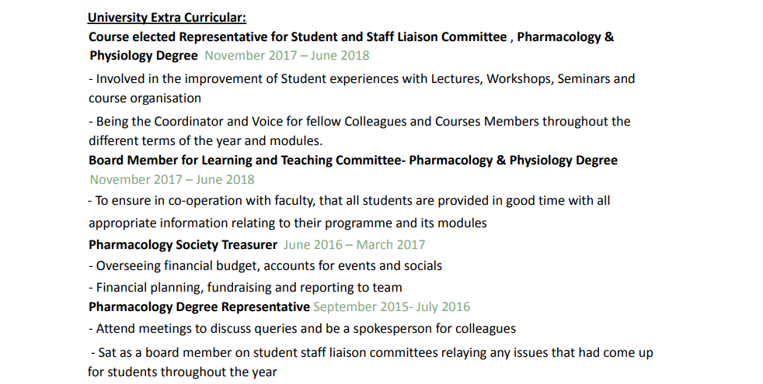The height and width of the screenshot is (384, 763).
Task: Click the line starting 'Sat as a board member'
Action: point(371,352)
